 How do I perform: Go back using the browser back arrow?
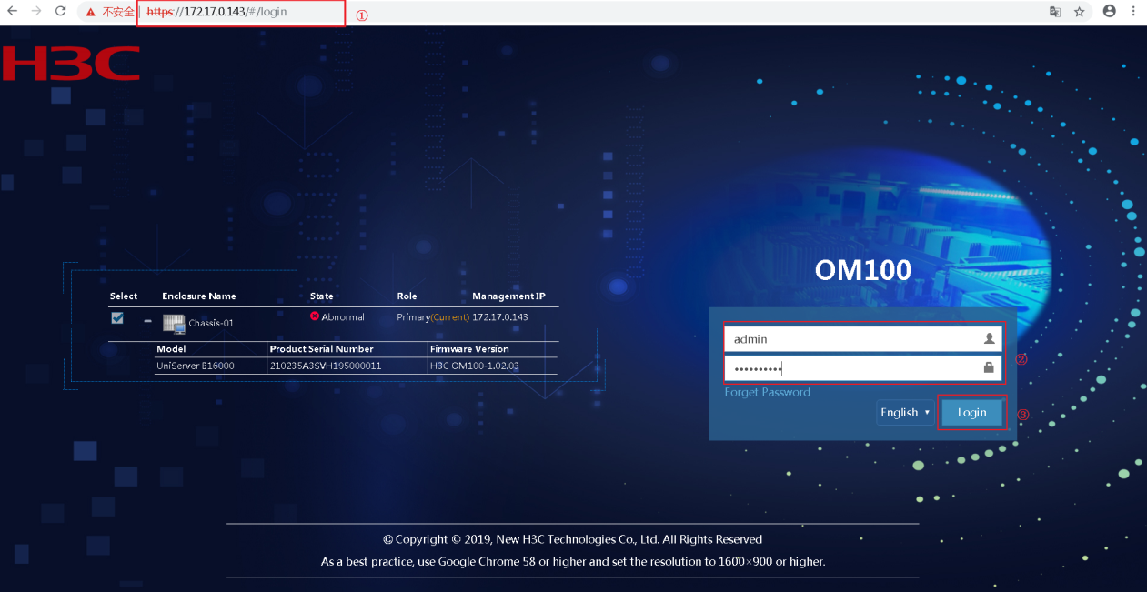coord(13,12)
